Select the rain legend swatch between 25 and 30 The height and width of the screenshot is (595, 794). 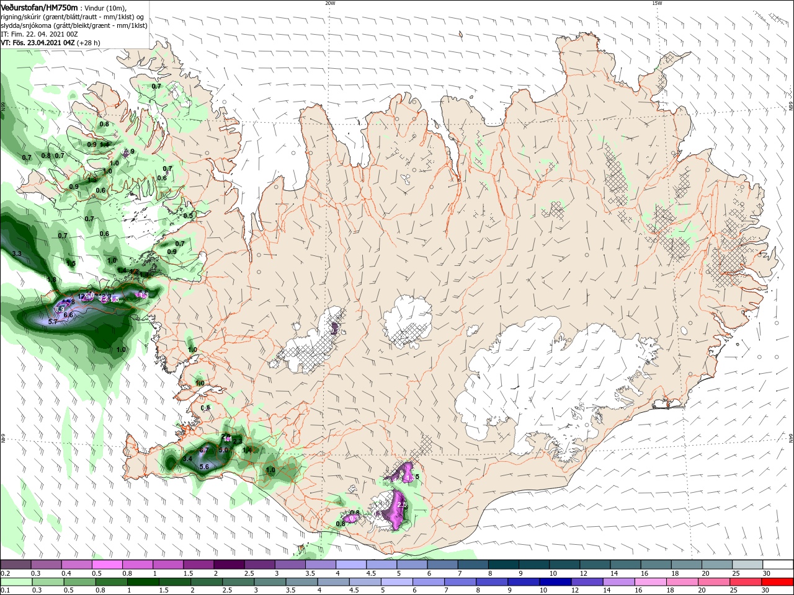pyautogui.click(x=747, y=582)
